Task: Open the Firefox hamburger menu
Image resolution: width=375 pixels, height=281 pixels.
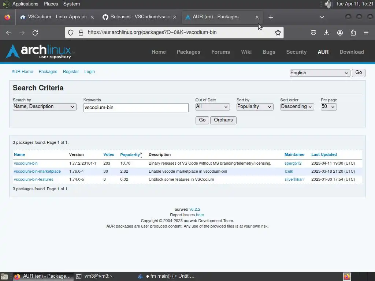Action: point(366,33)
